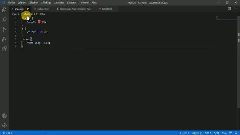Viewport: 240px width, 135px height.
Task: Open the blue color picker swatch
Action: (39, 32)
